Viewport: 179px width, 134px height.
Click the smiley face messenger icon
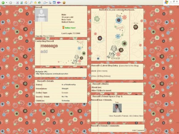64,2
